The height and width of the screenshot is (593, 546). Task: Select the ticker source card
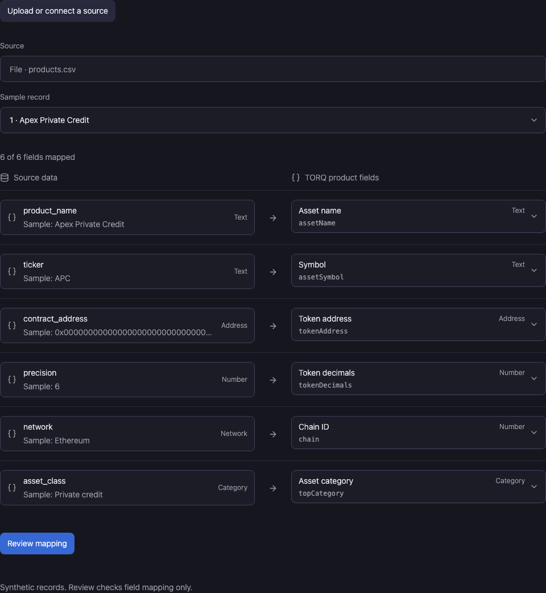[x=127, y=271]
